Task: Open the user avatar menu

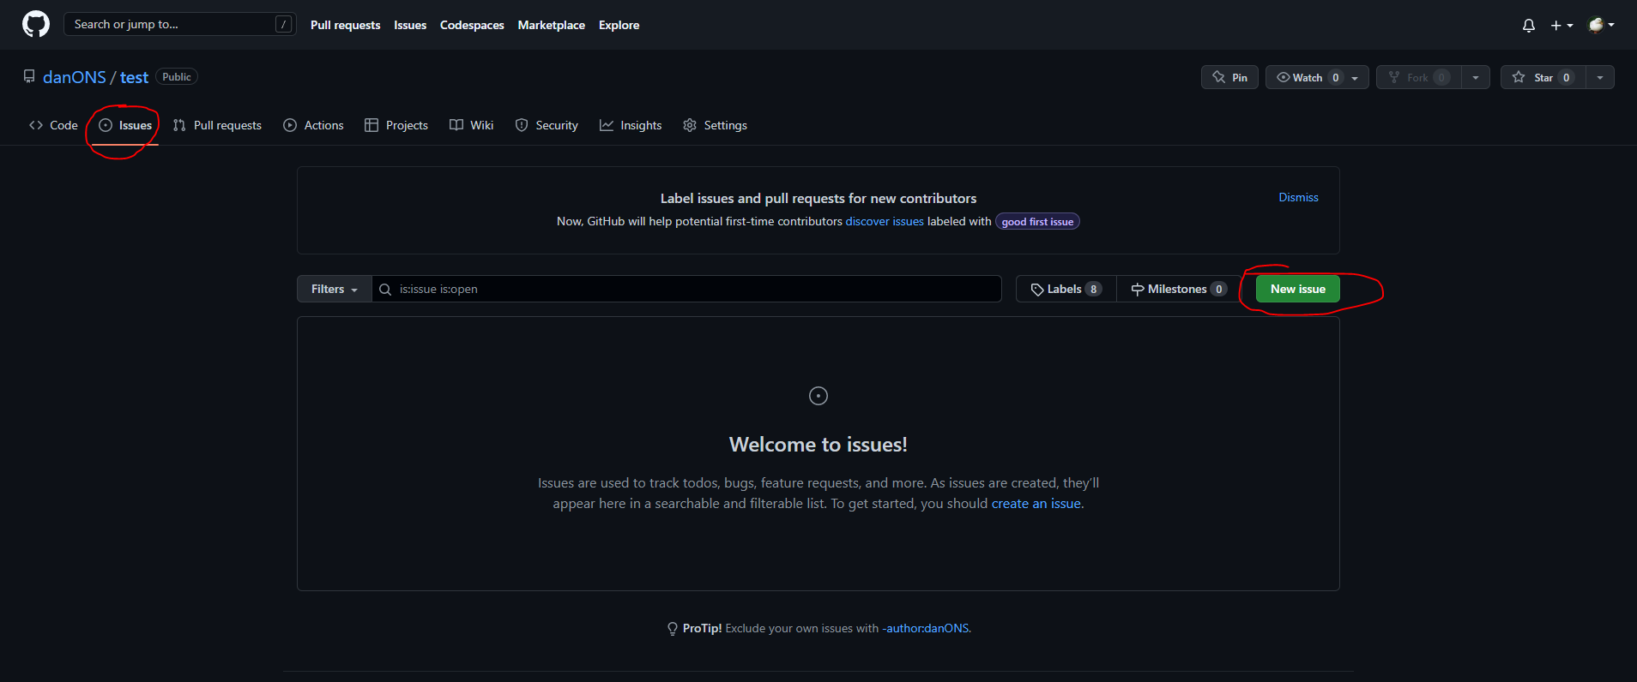Action: (1601, 25)
